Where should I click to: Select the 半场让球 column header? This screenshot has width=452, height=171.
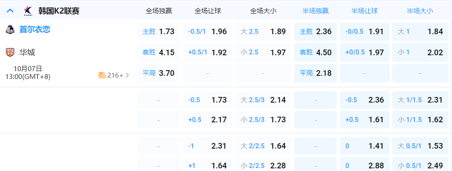coord(365,11)
